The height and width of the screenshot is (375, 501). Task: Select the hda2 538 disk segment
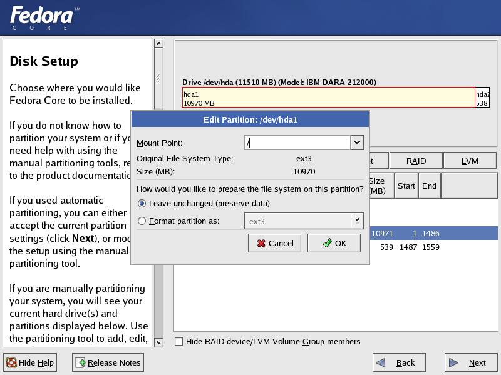coord(482,97)
